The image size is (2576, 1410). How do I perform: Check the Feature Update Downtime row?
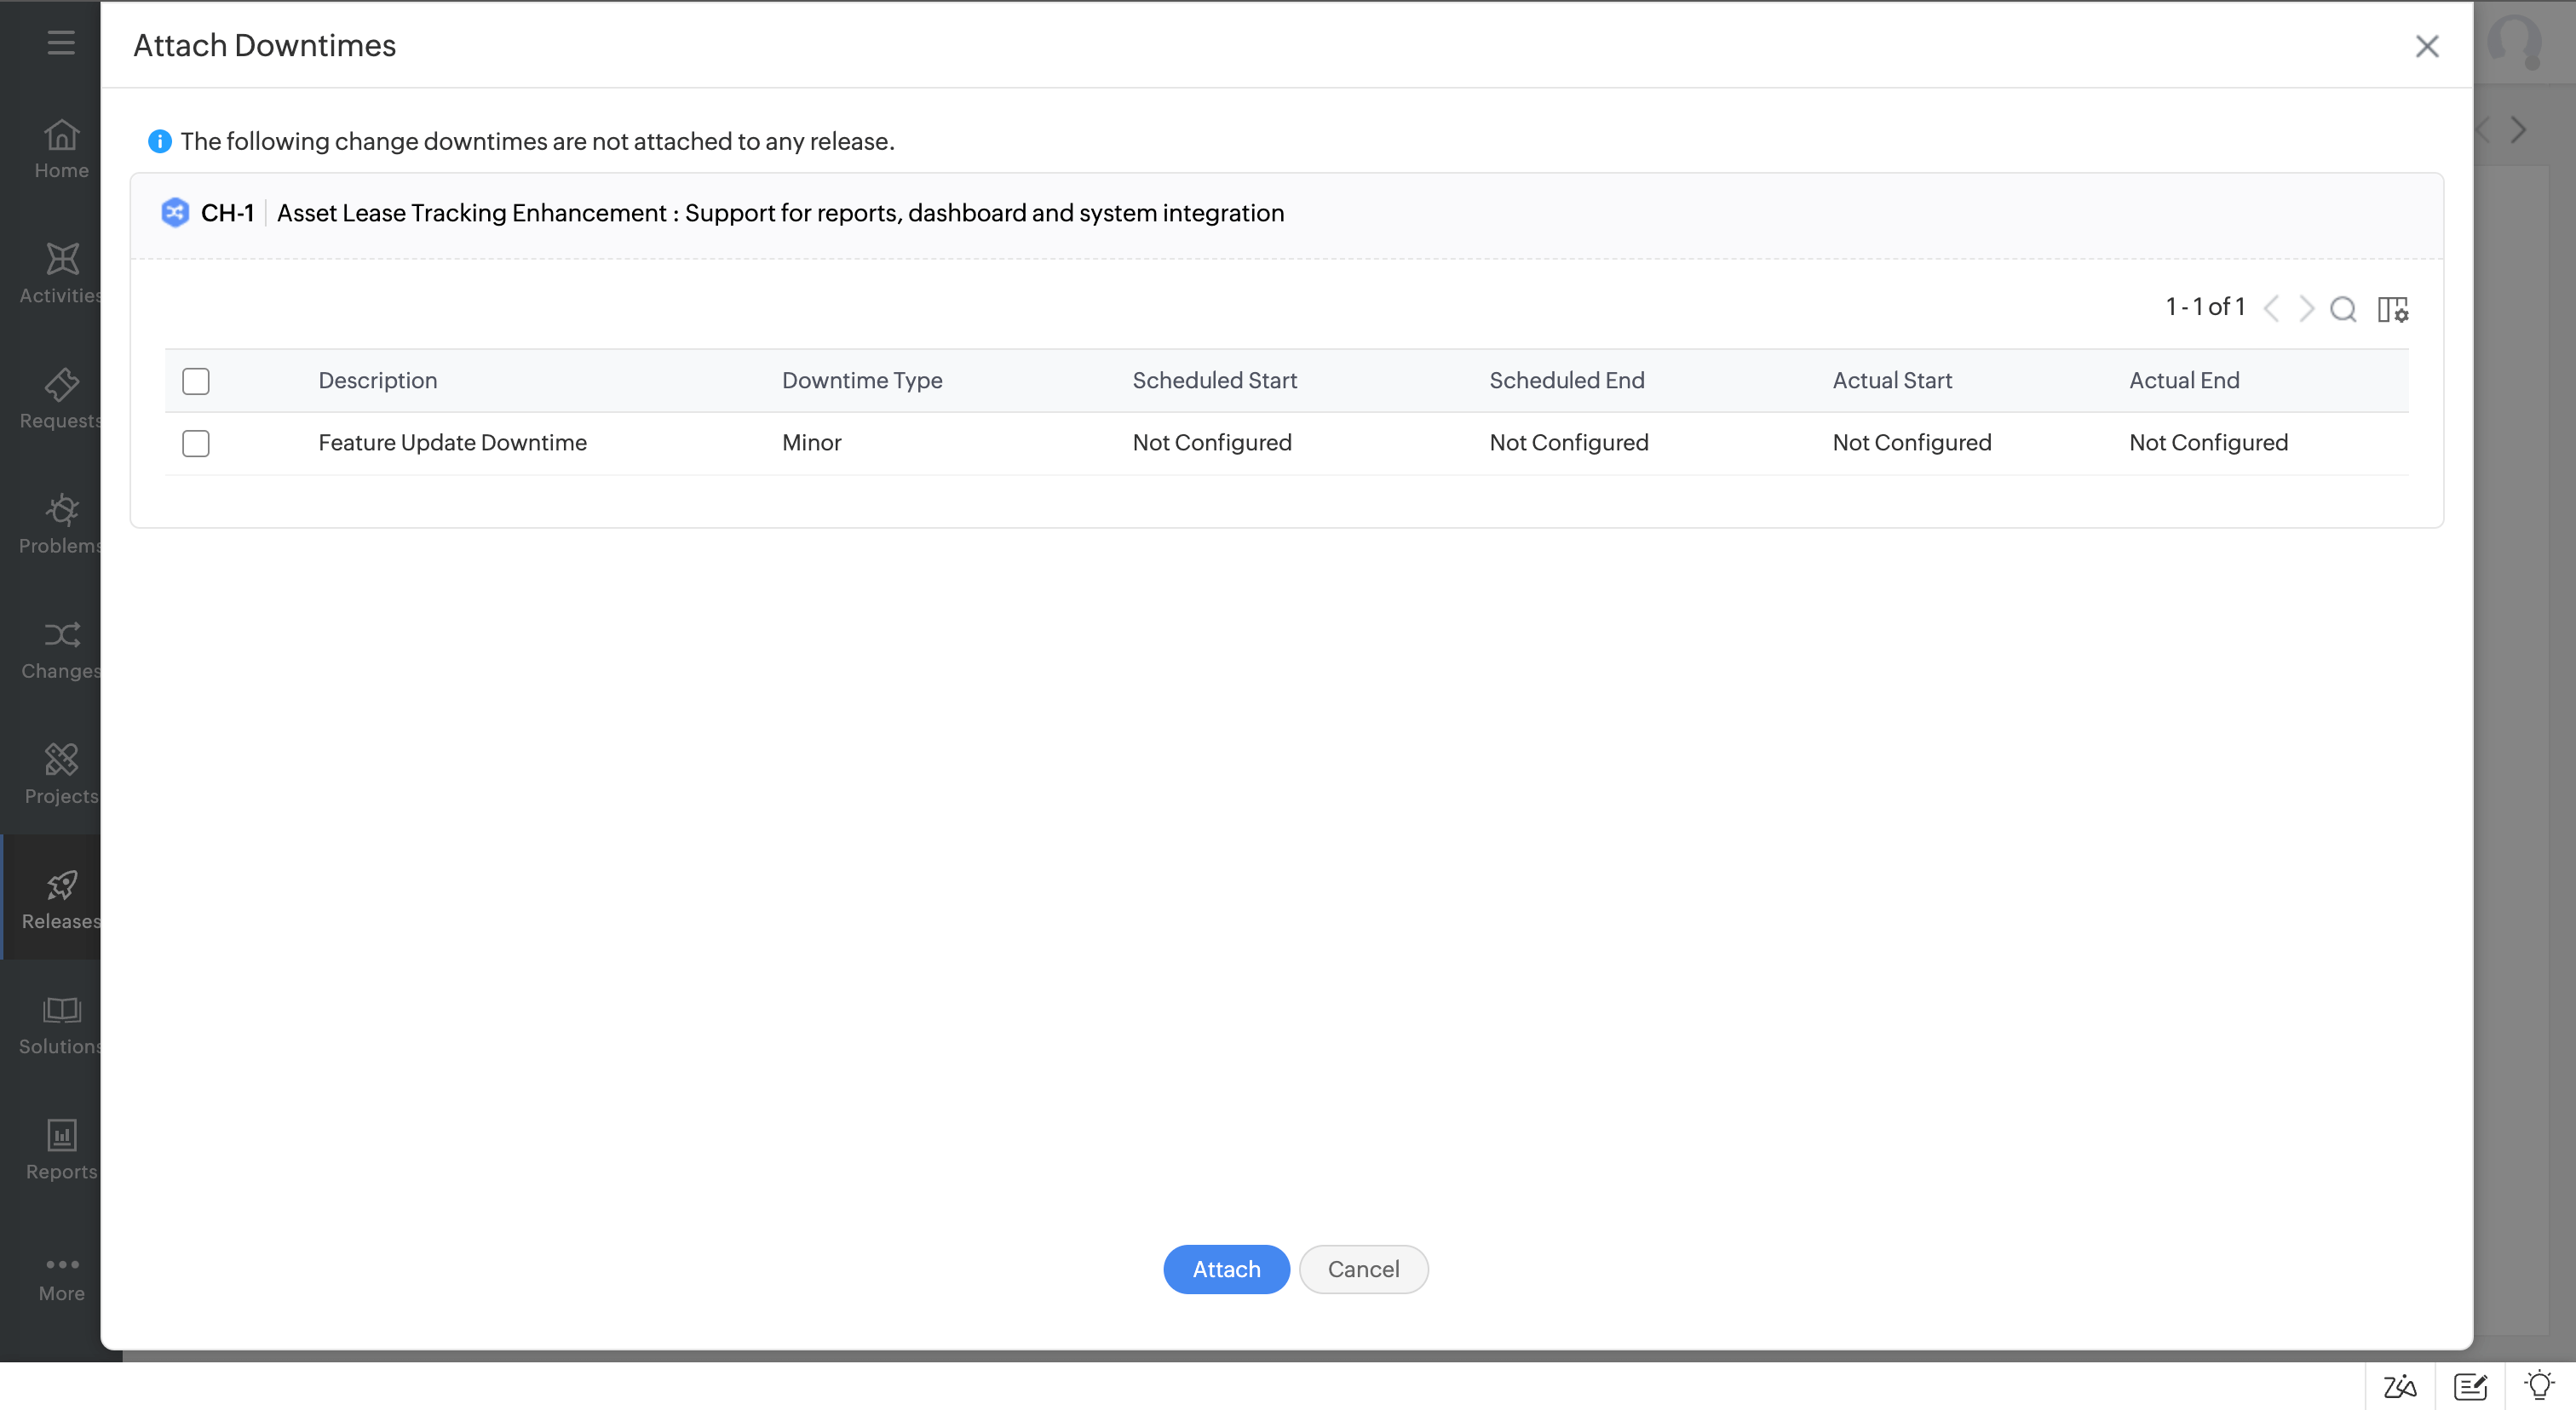click(196, 443)
